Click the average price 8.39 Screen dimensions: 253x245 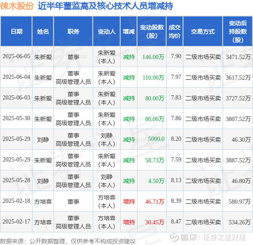coord(176,201)
